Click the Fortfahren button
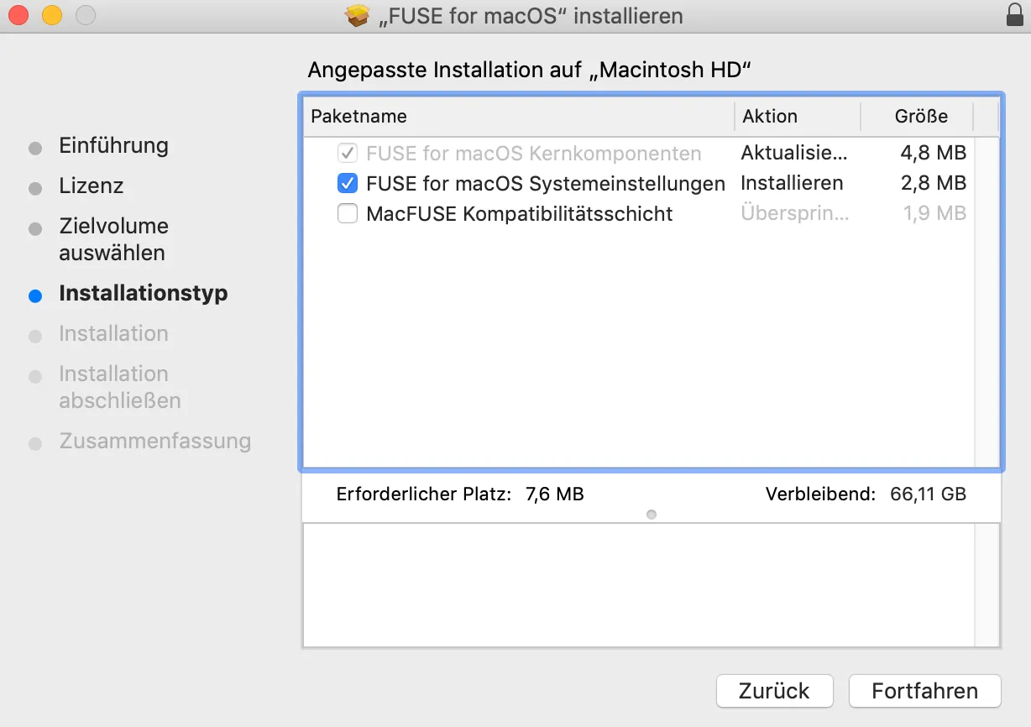Screen dimensions: 1031x727 point(924,691)
